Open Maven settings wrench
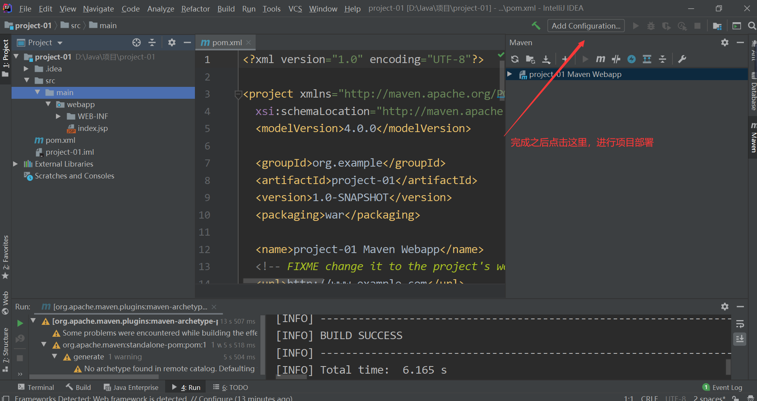The height and width of the screenshot is (401, 757). point(682,59)
